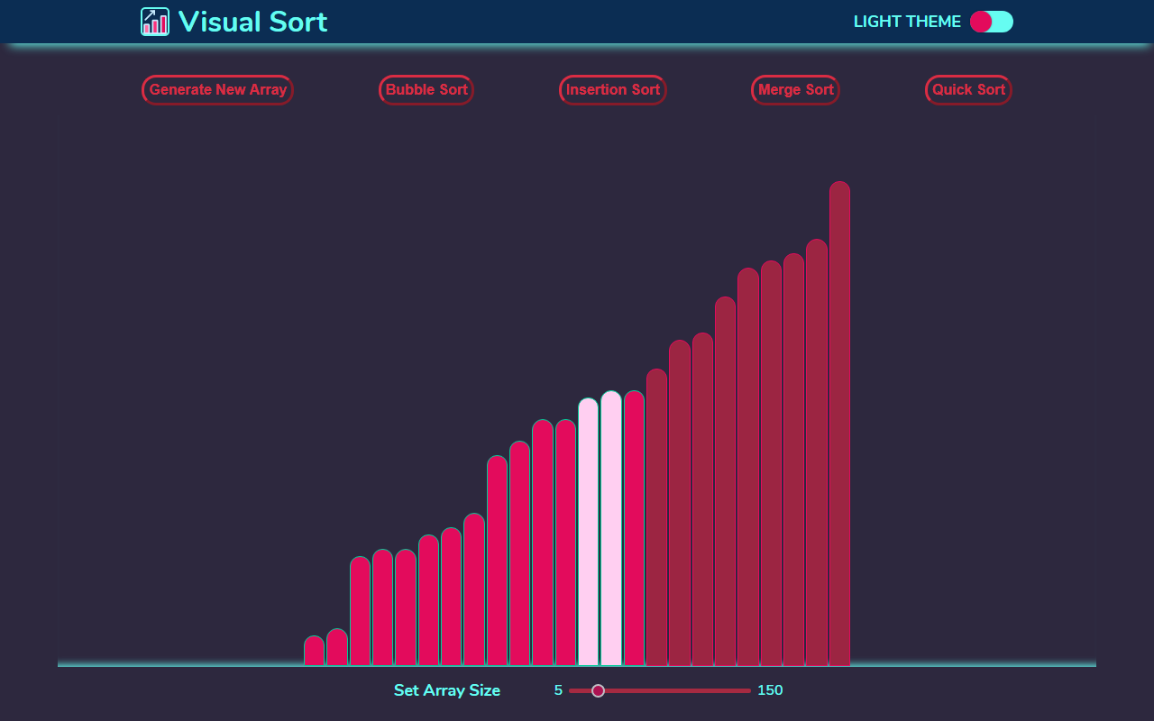The width and height of the screenshot is (1154, 721).
Task: Launch Merge Sort algorithm
Action: [x=795, y=90]
